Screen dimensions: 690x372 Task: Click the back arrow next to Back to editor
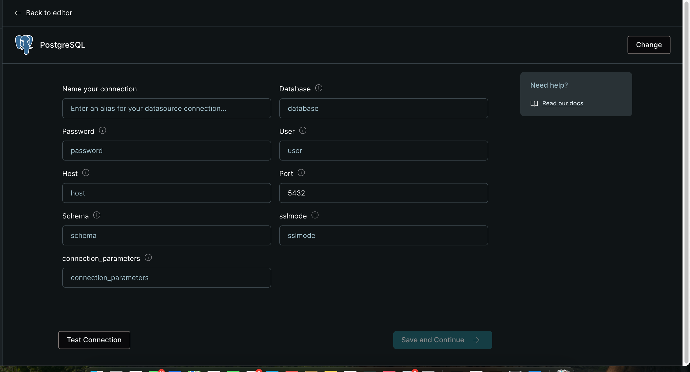point(18,13)
